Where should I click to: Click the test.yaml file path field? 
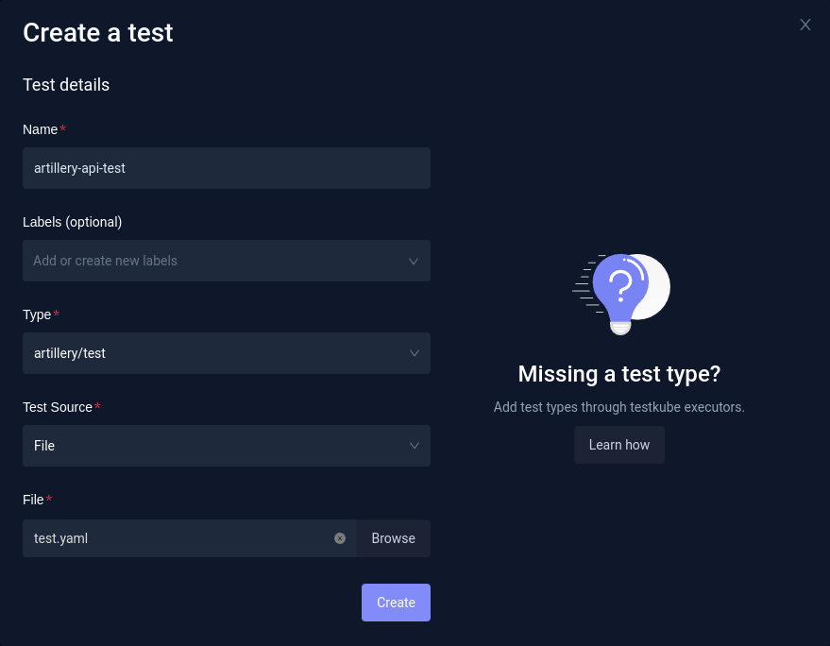[179, 538]
